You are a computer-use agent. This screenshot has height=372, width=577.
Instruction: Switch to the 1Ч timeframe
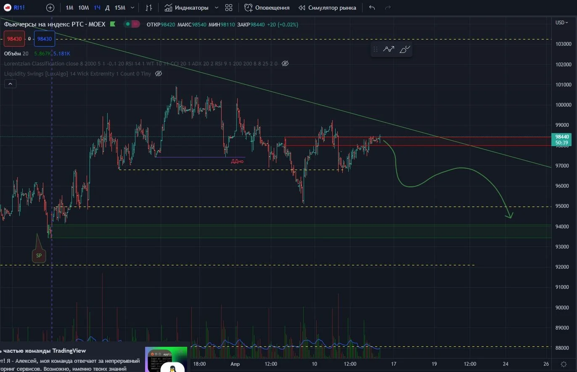(x=97, y=8)
